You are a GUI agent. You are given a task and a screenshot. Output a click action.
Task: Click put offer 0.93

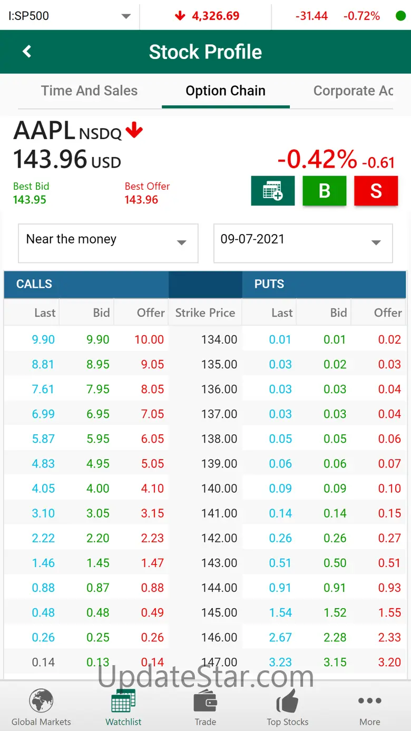[390, 587]
